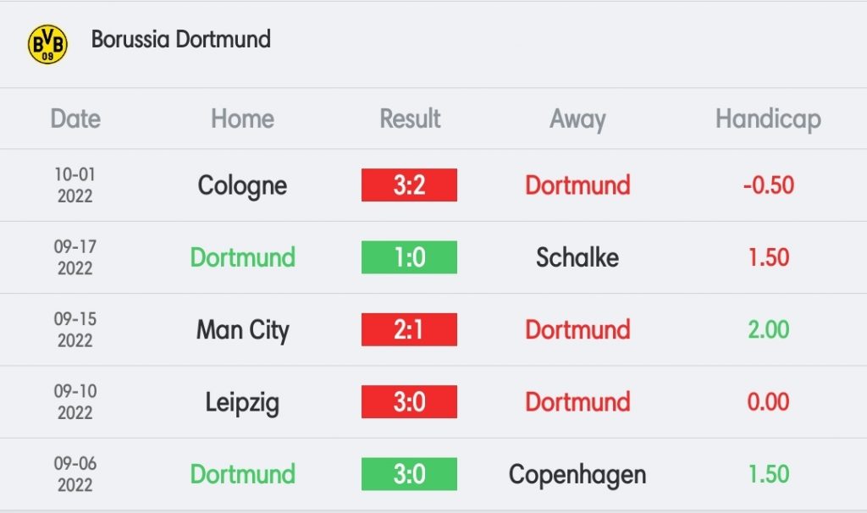Open the Borussia Dortmund team title
The width and height of the screenshot is (867, 513).
pyautogui.click(x=181, y=39)
